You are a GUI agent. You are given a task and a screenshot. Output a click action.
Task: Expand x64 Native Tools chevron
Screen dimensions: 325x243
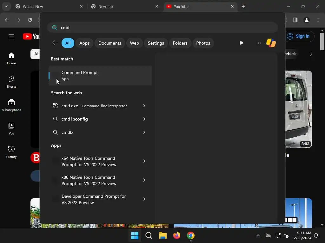[x=144, y=161]
